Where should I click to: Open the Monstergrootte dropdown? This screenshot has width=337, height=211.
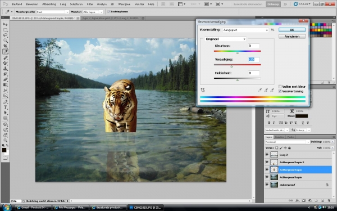[x=53, y=12]
